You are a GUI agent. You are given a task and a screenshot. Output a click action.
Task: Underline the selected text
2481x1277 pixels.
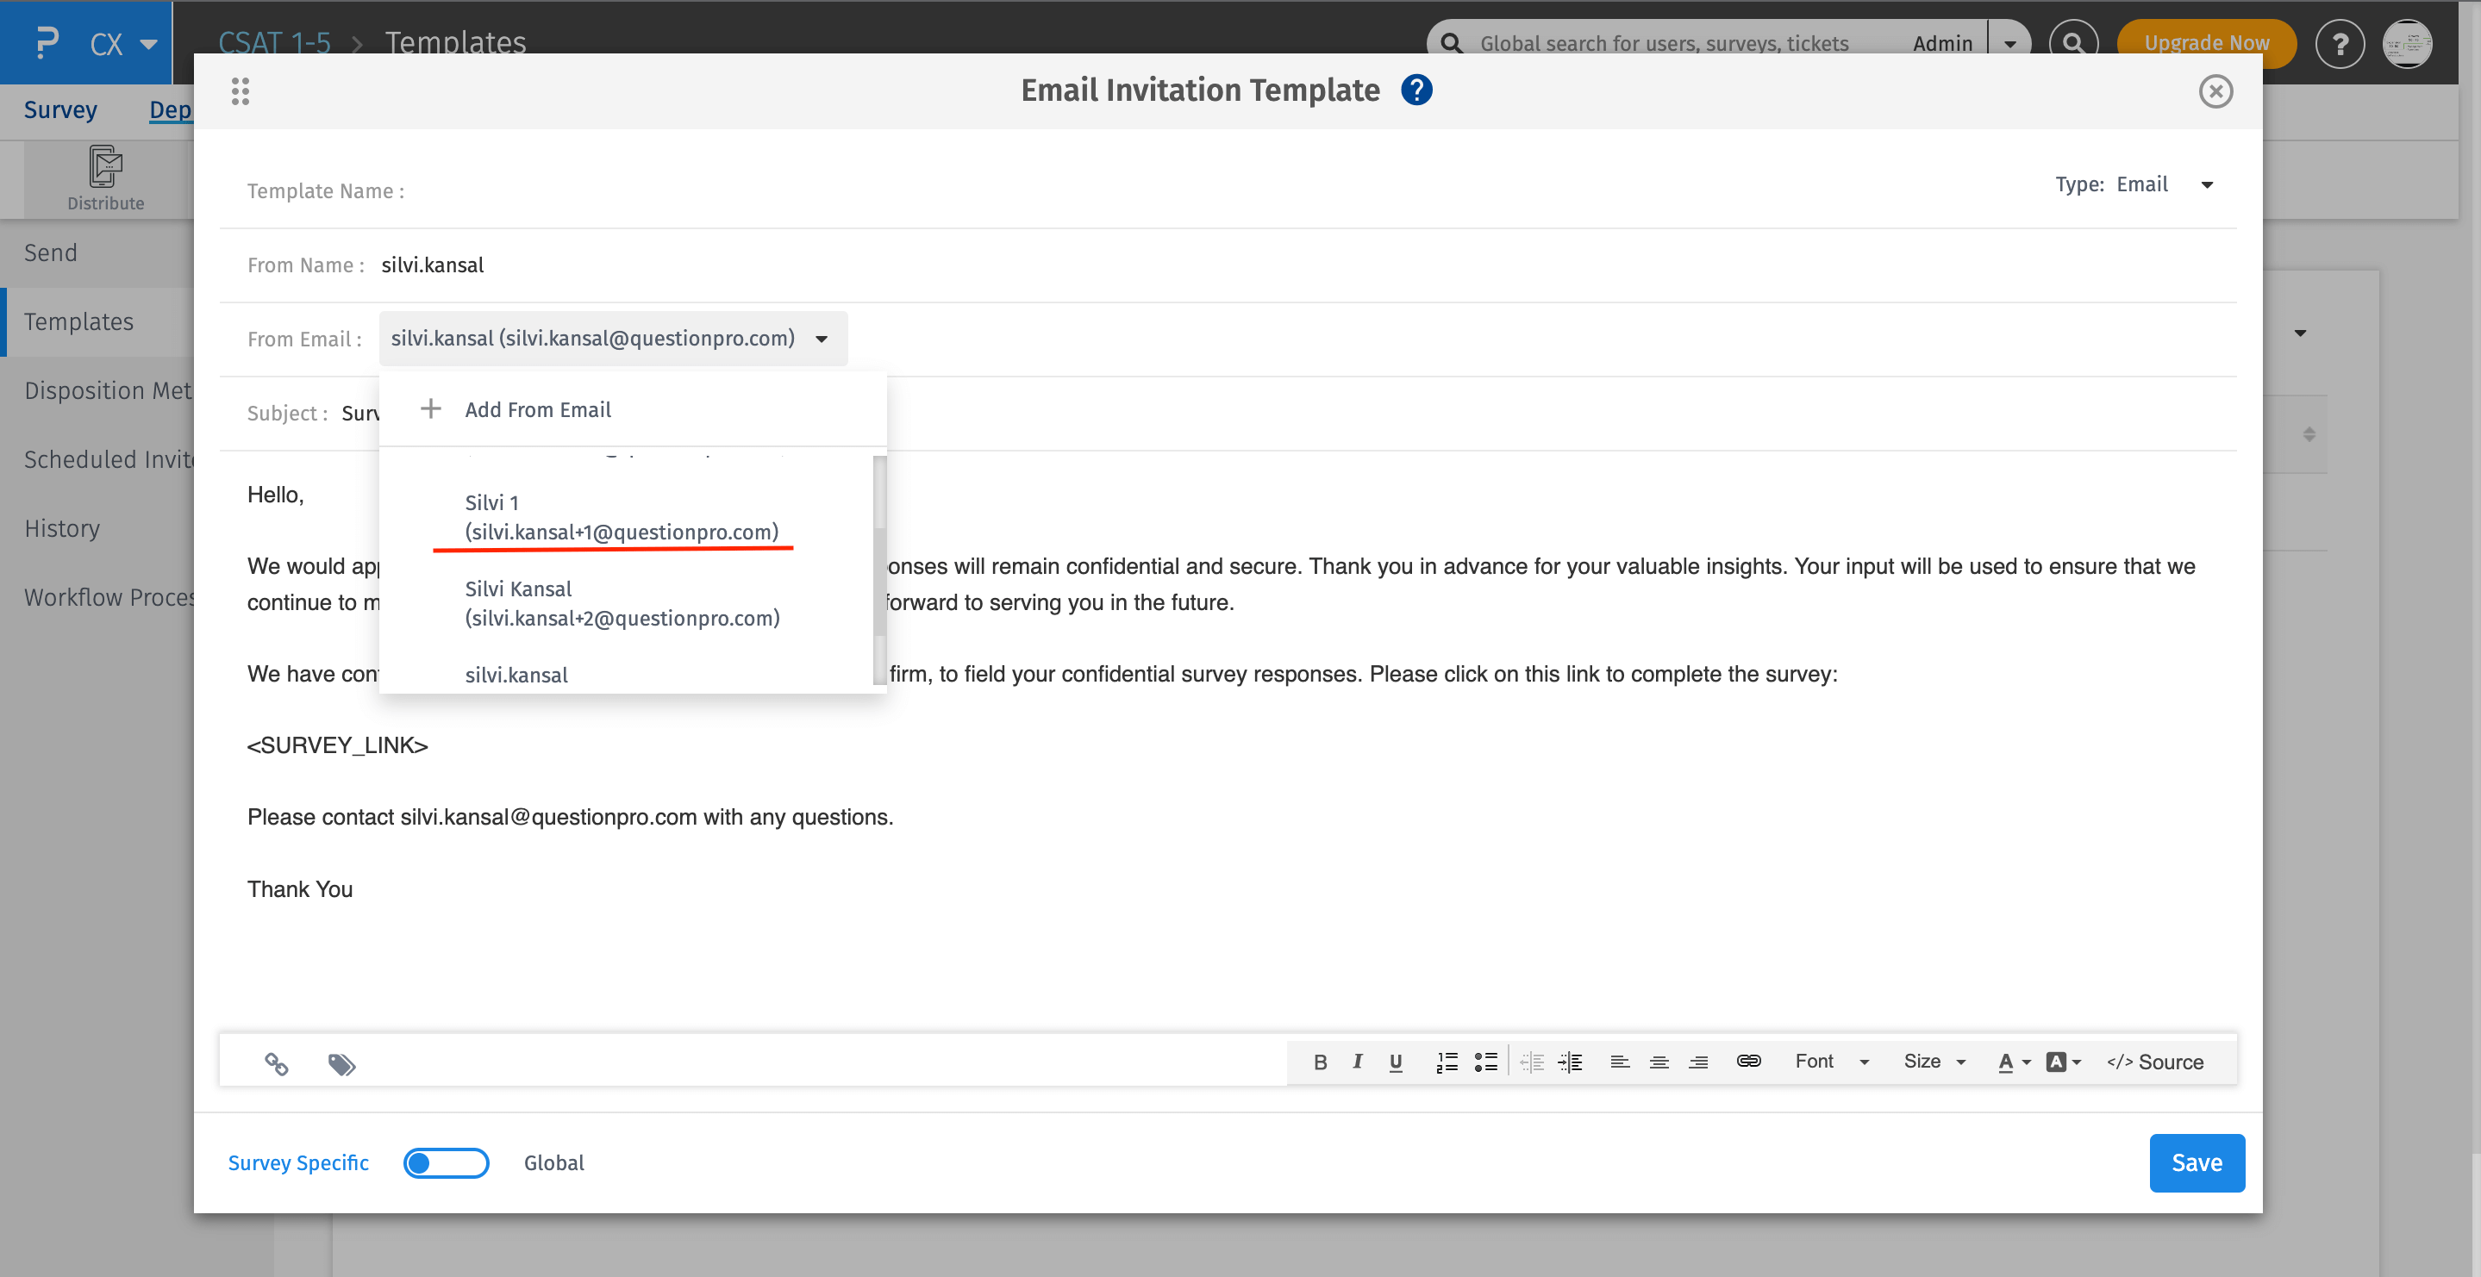click(1396, 1062)
